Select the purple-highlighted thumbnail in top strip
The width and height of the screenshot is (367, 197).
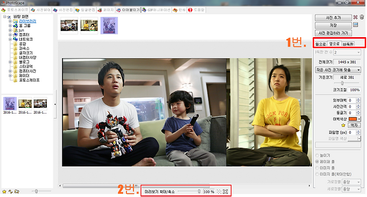click(x=109, y=25)
